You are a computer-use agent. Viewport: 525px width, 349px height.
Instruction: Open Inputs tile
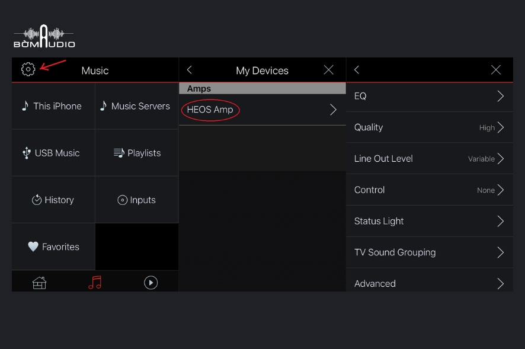[137, 200]
